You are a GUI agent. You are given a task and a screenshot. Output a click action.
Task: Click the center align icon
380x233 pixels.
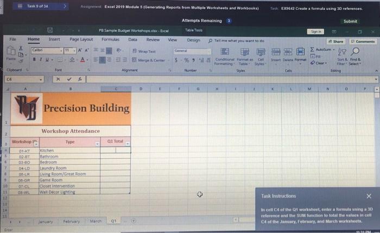click(102, 60)
